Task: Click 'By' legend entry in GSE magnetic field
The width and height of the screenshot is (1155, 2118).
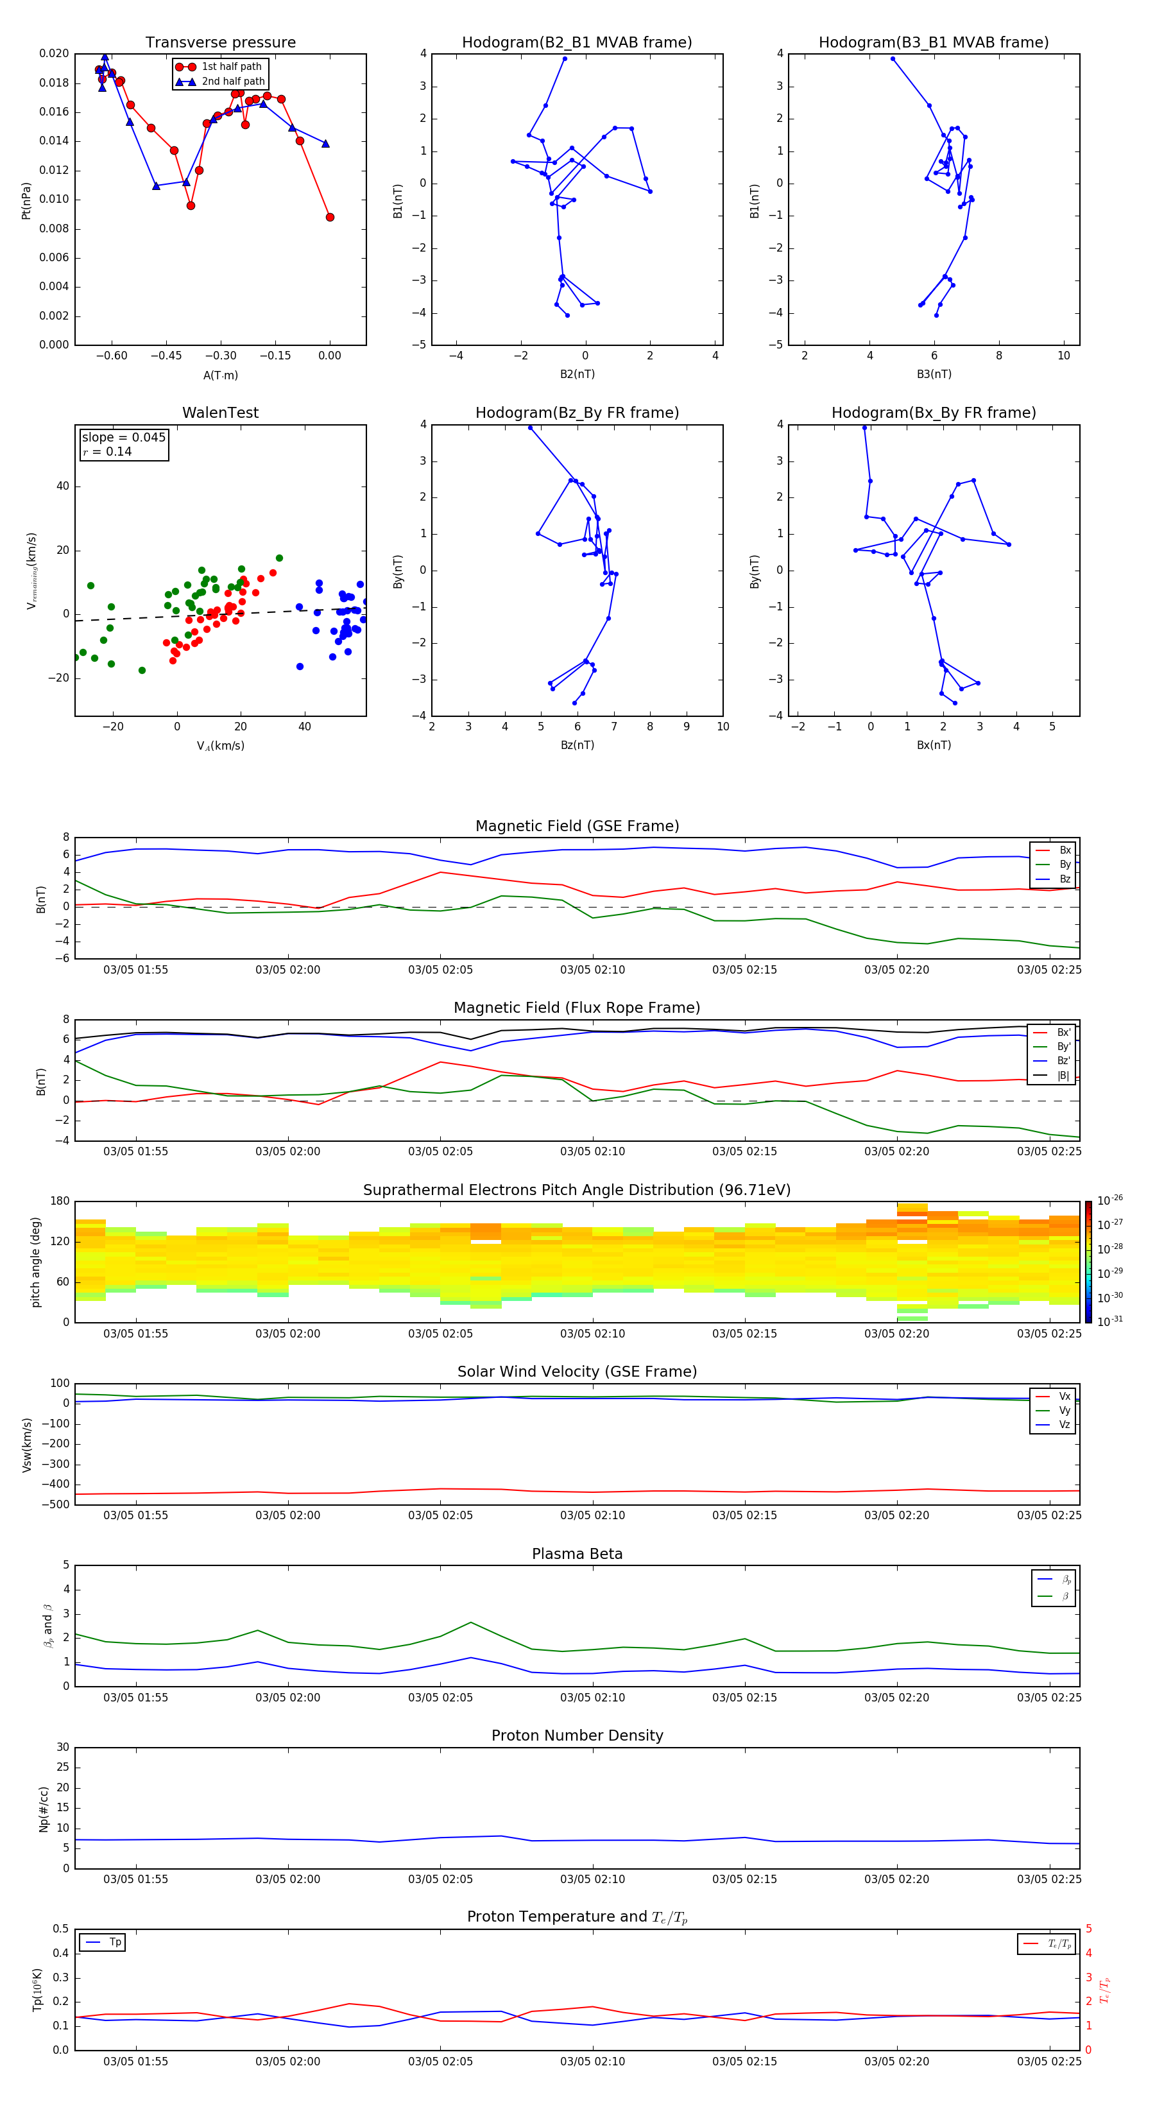Action: point(1053,865)
